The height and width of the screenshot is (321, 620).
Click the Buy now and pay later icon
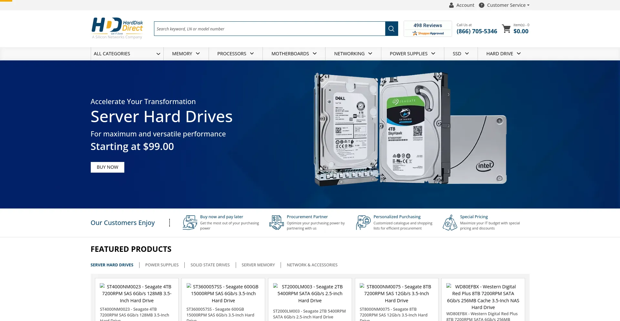point(190,222)
